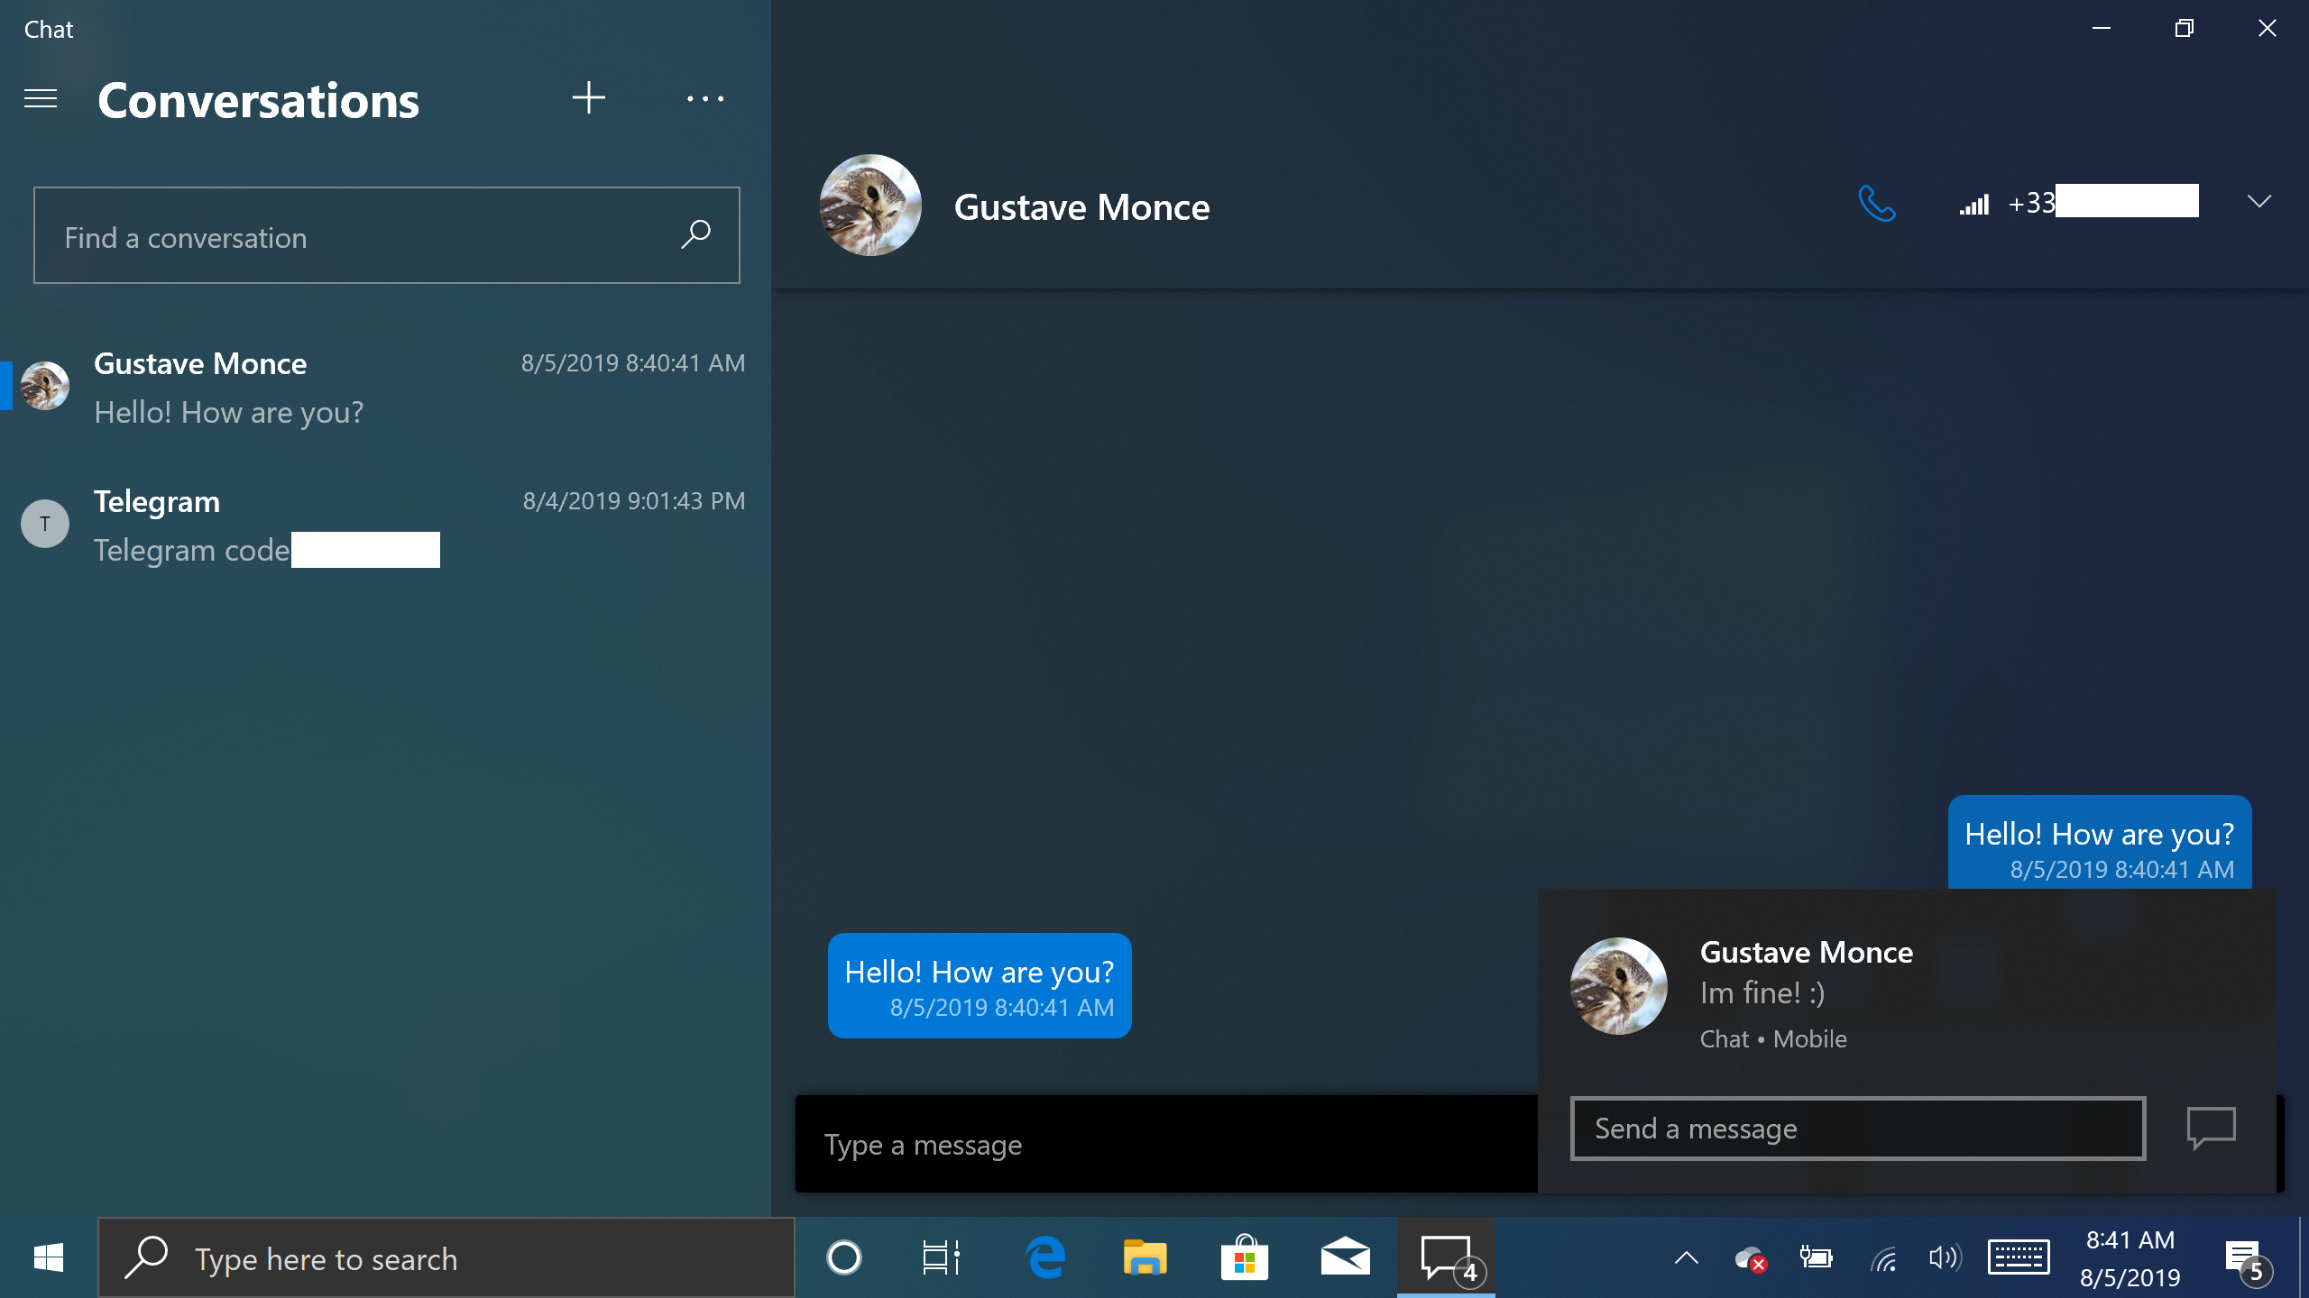Open the hamburger navigation menu
The width and height of the screenshot is (2309, 1298).
(41, 98)
